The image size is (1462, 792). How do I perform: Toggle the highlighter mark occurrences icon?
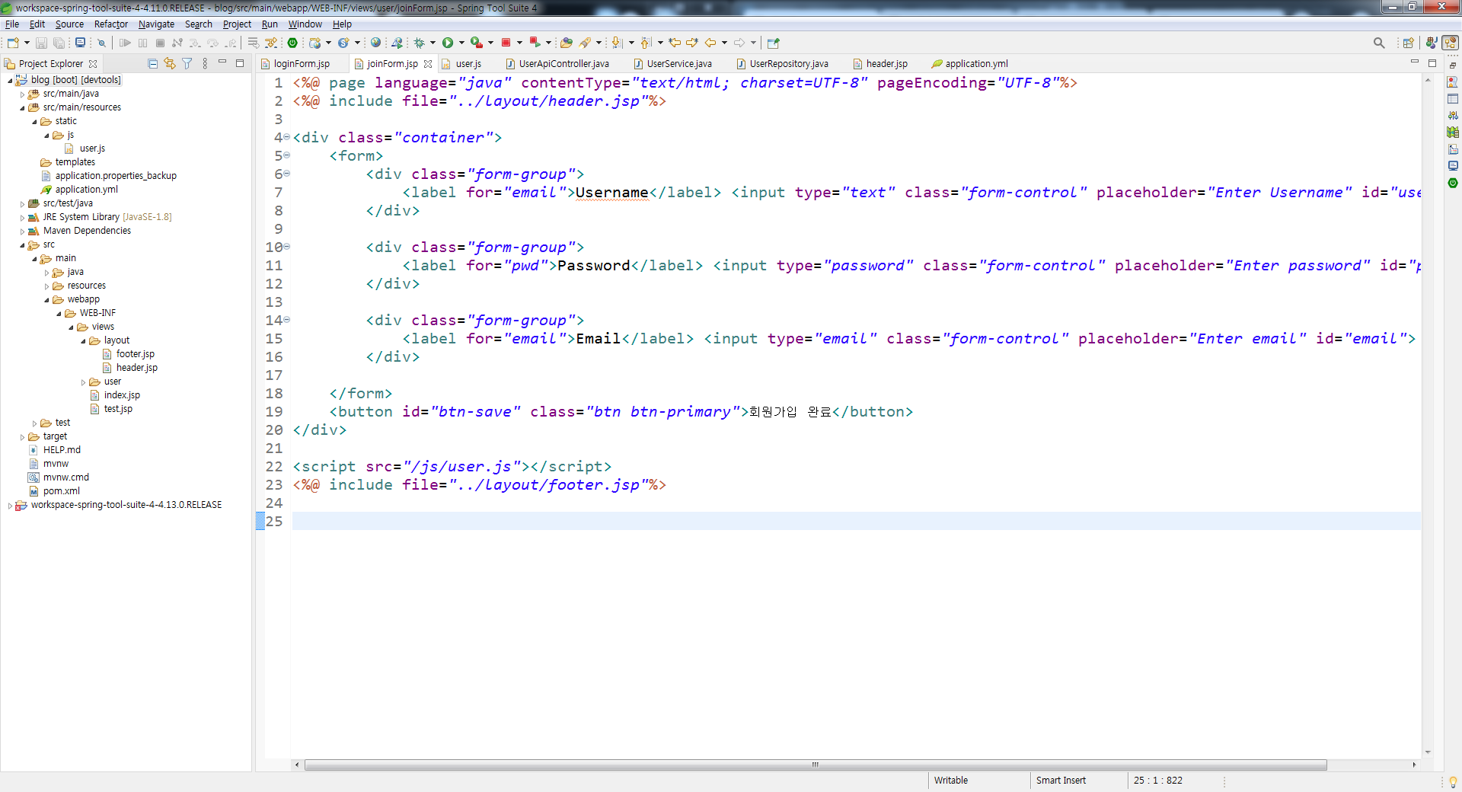tap(585, 43)
